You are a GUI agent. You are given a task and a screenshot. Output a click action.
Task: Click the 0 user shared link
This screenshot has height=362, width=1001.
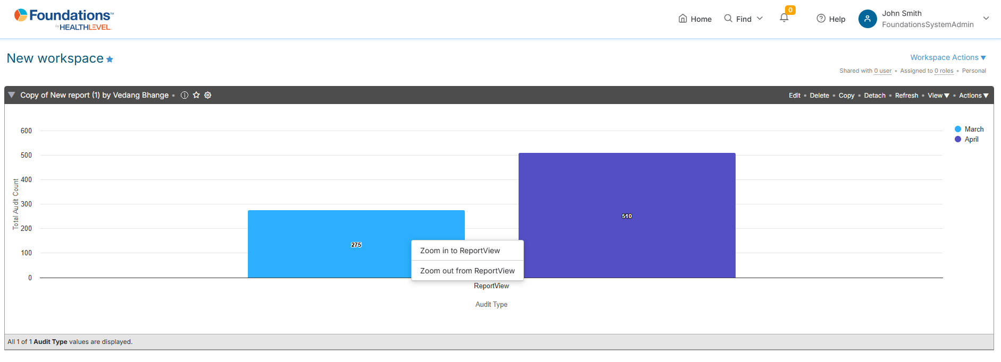point(882,71)
